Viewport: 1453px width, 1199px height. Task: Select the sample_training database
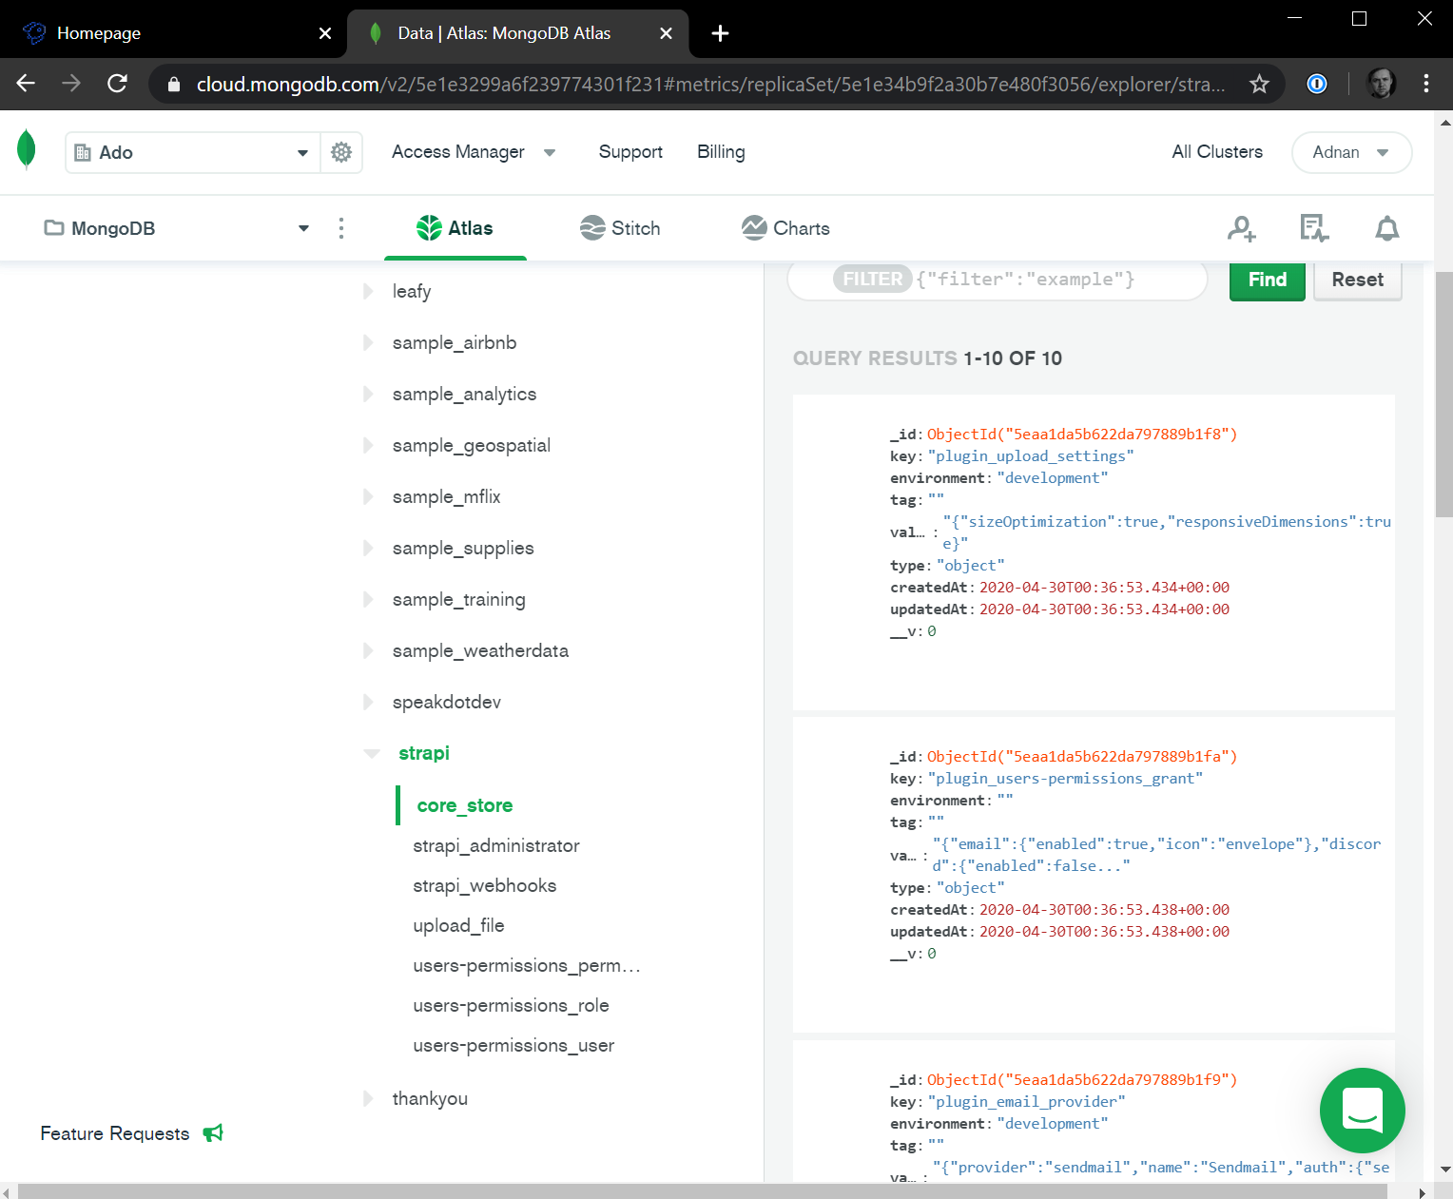(458, 599)
